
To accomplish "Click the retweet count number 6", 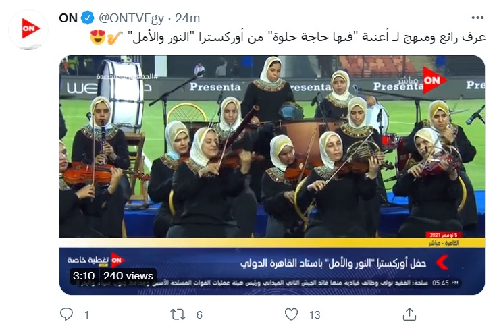I will click(199, 314).
